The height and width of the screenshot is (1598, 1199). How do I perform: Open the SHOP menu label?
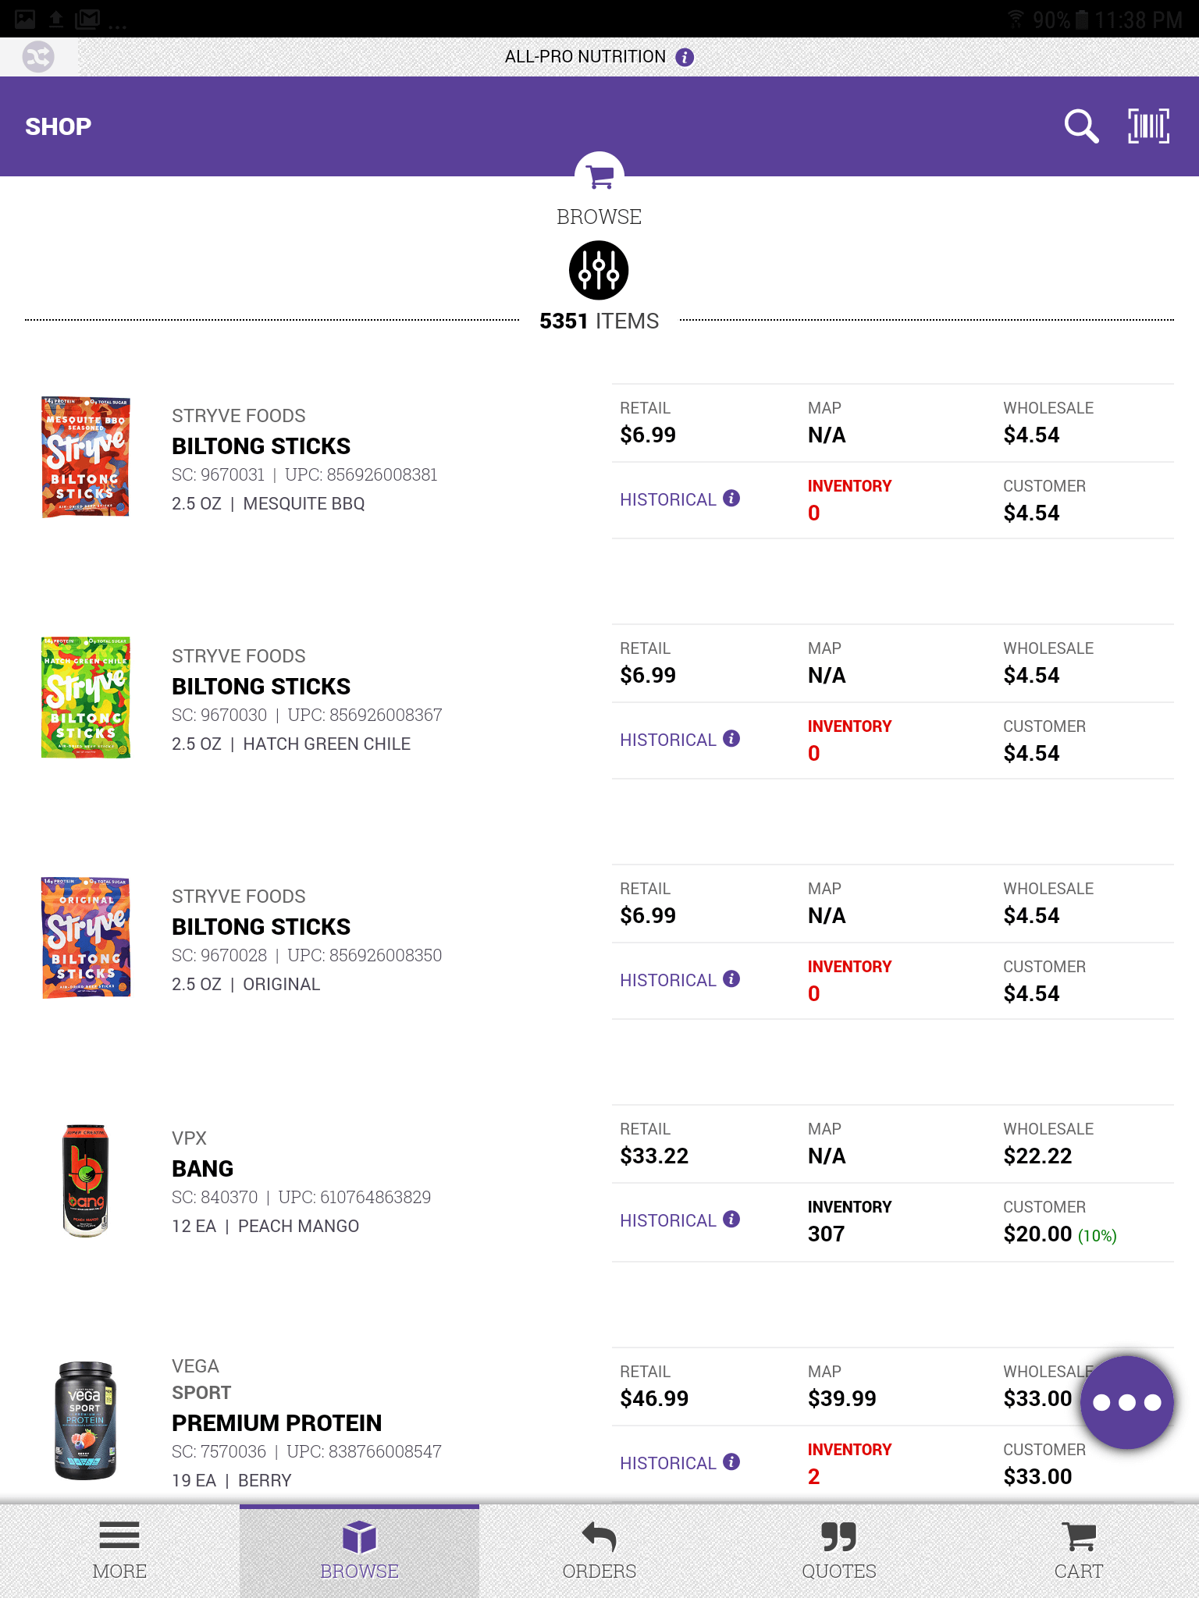coord(57,126)
